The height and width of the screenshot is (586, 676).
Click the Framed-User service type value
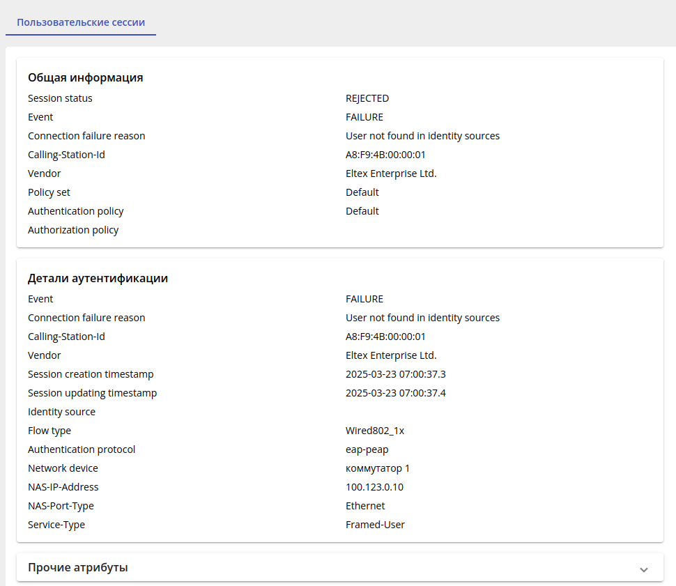(375, 525)
